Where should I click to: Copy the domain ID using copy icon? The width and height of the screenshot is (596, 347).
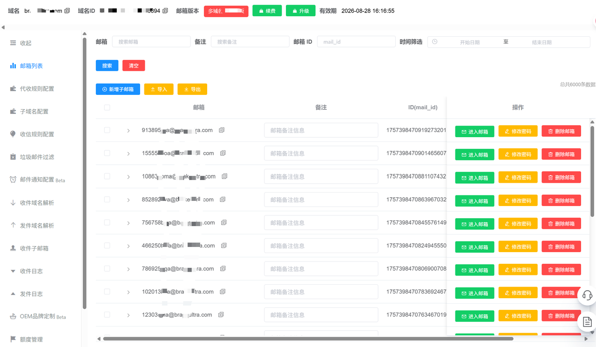165,11
